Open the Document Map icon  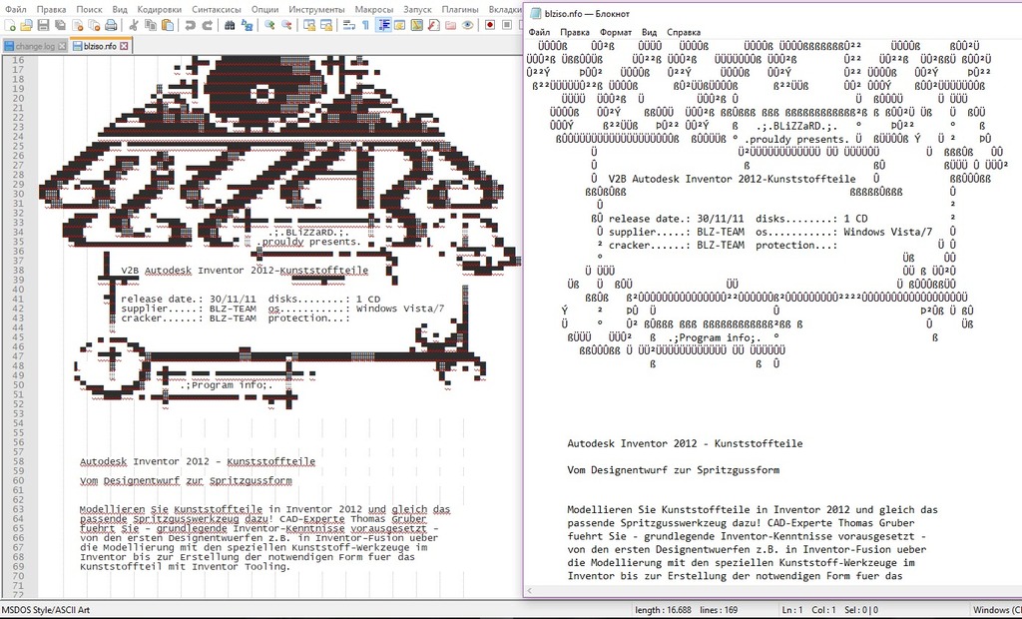(416, 25)
